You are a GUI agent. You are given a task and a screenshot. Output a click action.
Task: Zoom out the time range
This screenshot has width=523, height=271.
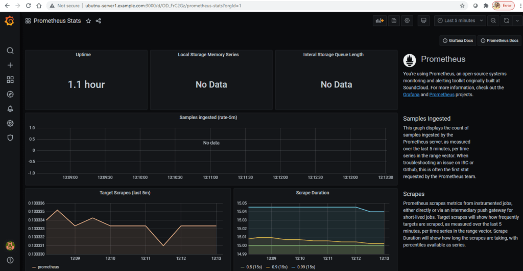493,20
